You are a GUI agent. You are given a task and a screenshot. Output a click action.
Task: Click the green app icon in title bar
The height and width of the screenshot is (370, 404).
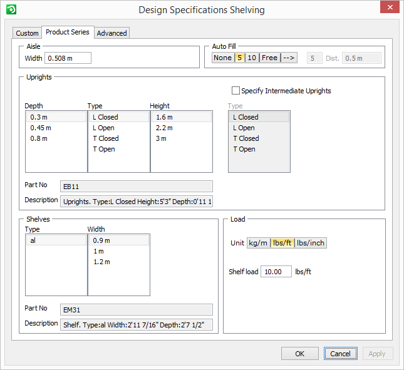(11, 9)
